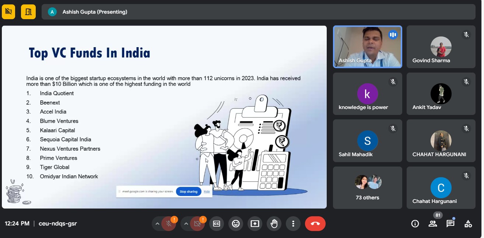Click the C avatar circle

pos(441,188)
